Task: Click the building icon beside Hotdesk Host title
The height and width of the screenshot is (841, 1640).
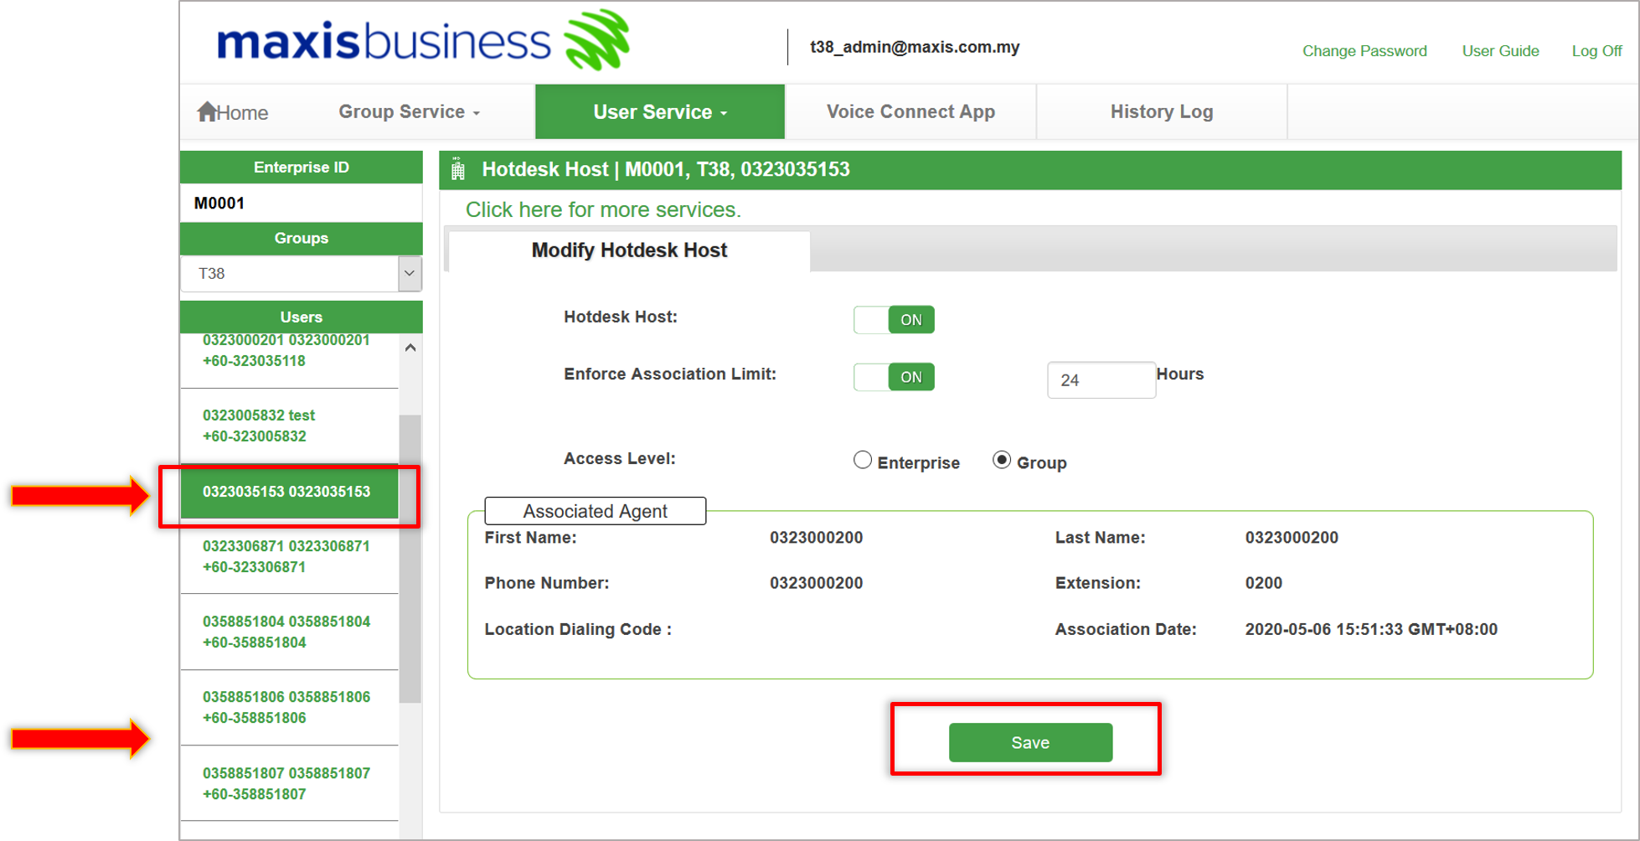Action: click(x=458, y=170)
